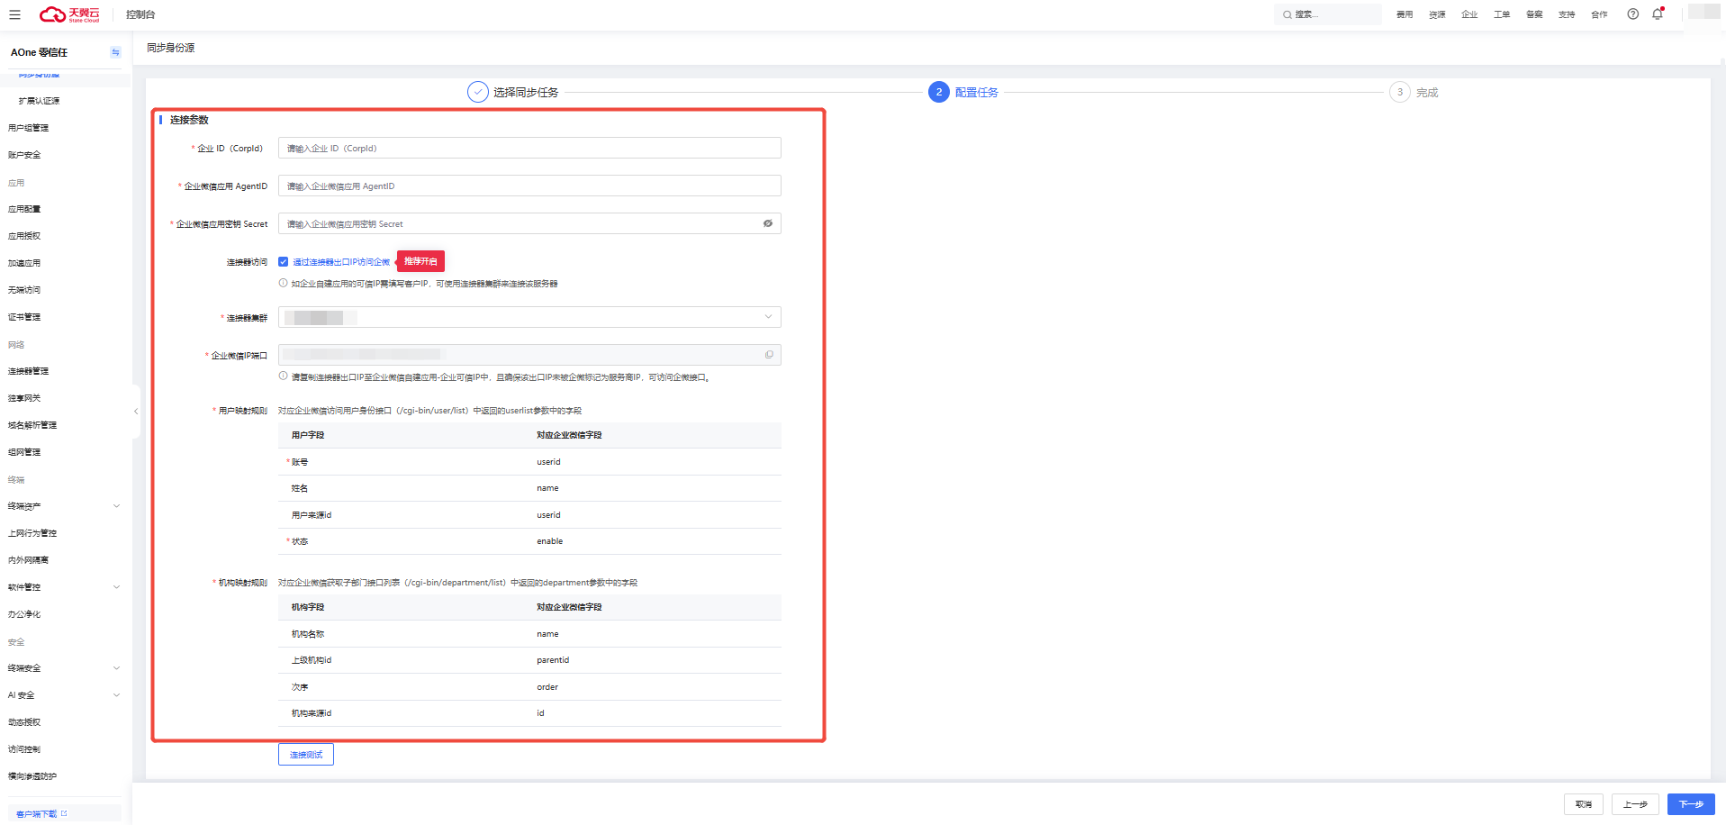Show the Secret field with the eye icon
Screen dimensions: 1726x825
768,223
